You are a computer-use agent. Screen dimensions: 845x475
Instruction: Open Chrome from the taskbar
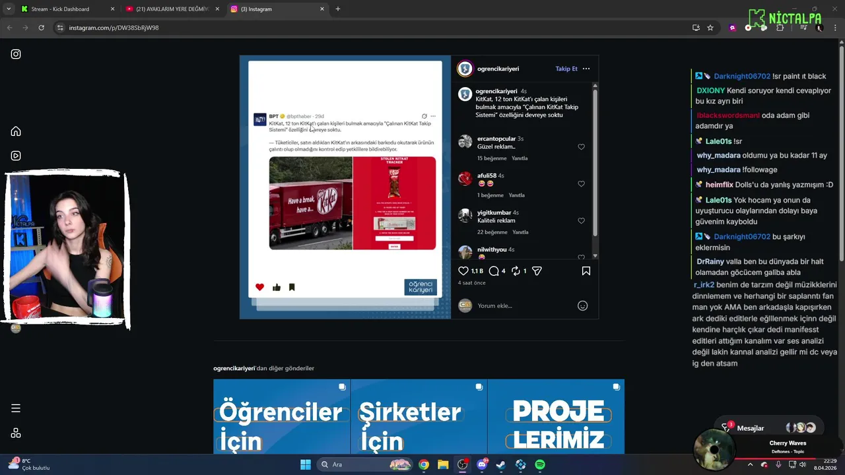click(424, 464)
